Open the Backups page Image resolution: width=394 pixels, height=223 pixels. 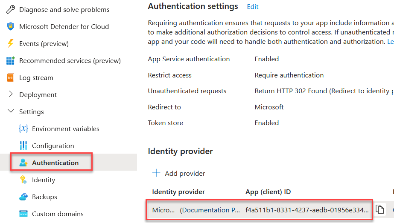(x=44, y=197)
